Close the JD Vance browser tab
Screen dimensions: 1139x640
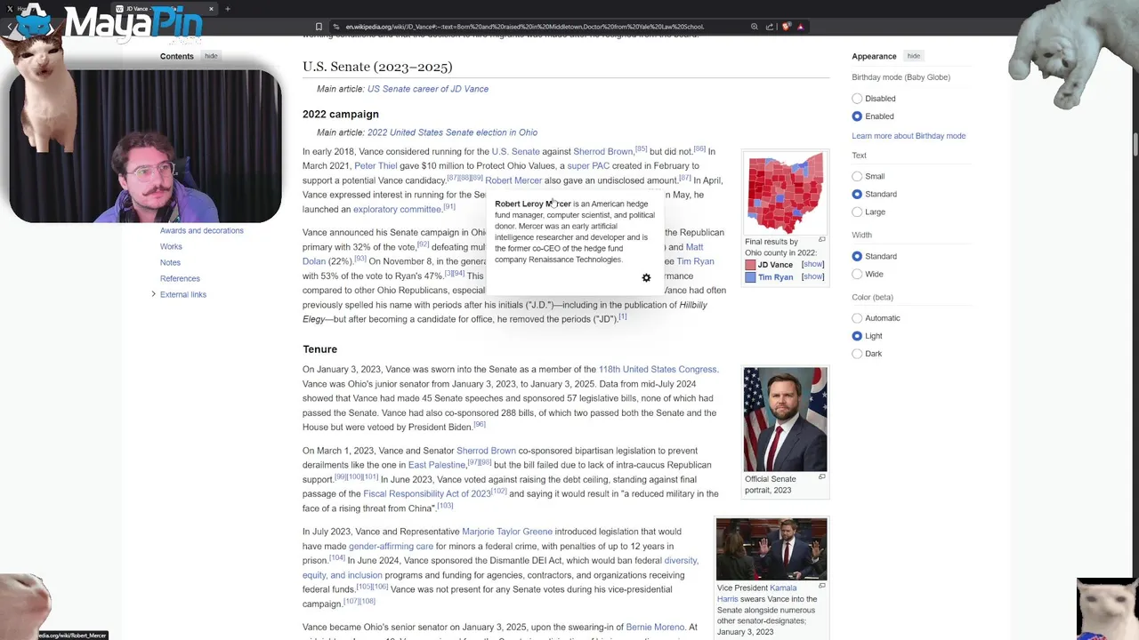(211, 9)
